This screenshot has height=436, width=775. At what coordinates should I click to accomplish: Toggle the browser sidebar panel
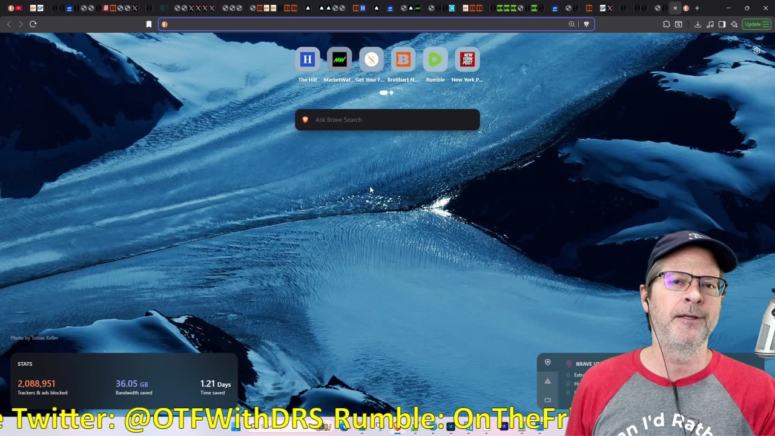[x=722, y=24]
